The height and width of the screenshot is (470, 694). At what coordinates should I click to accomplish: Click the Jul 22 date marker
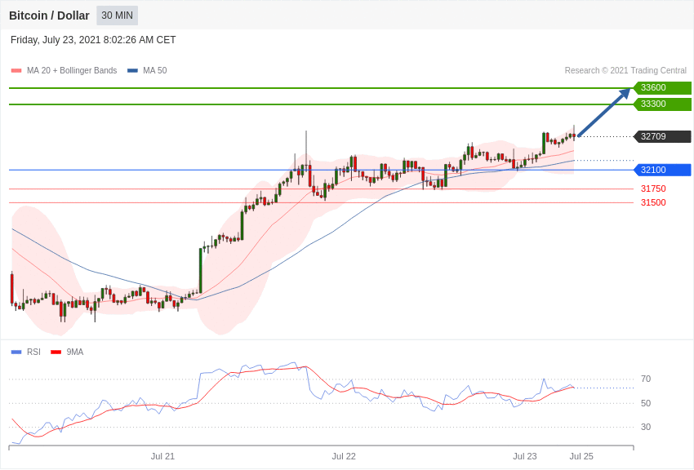[x=344, y=456]
